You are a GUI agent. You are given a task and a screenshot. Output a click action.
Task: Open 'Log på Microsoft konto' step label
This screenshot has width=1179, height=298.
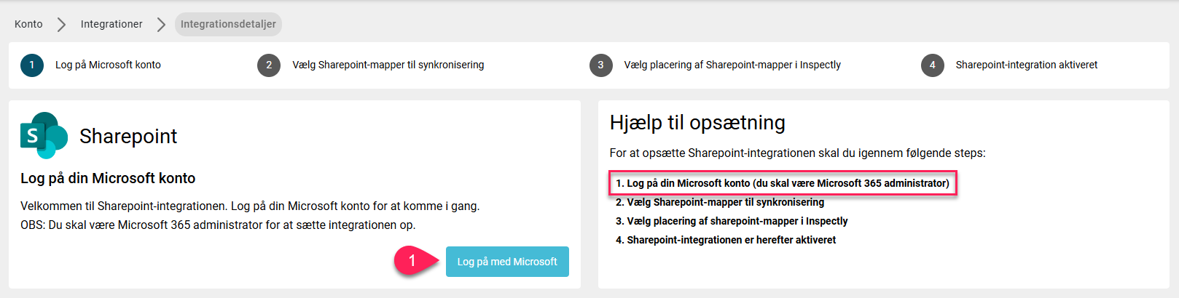click(108, 65)
